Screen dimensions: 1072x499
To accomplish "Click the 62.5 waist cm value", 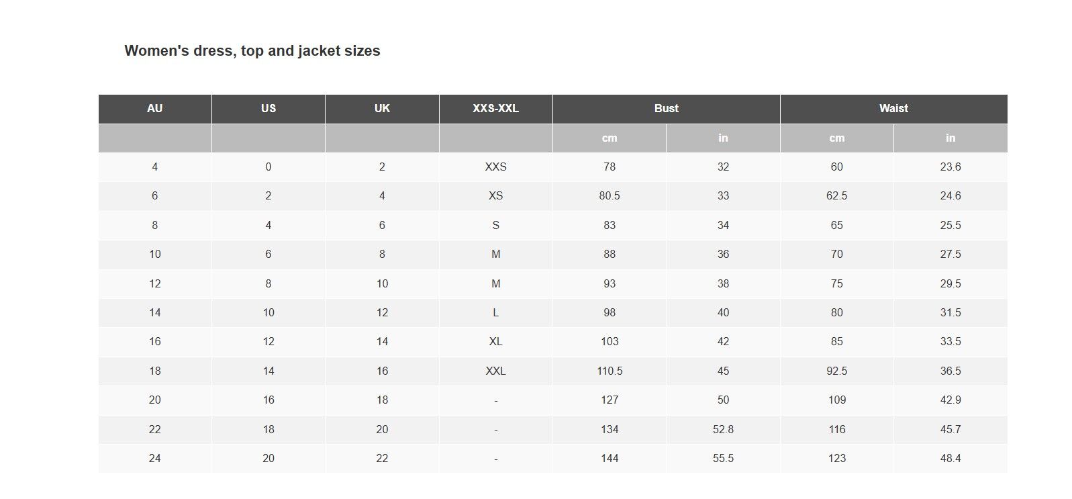I will click(x=837, y=196).
